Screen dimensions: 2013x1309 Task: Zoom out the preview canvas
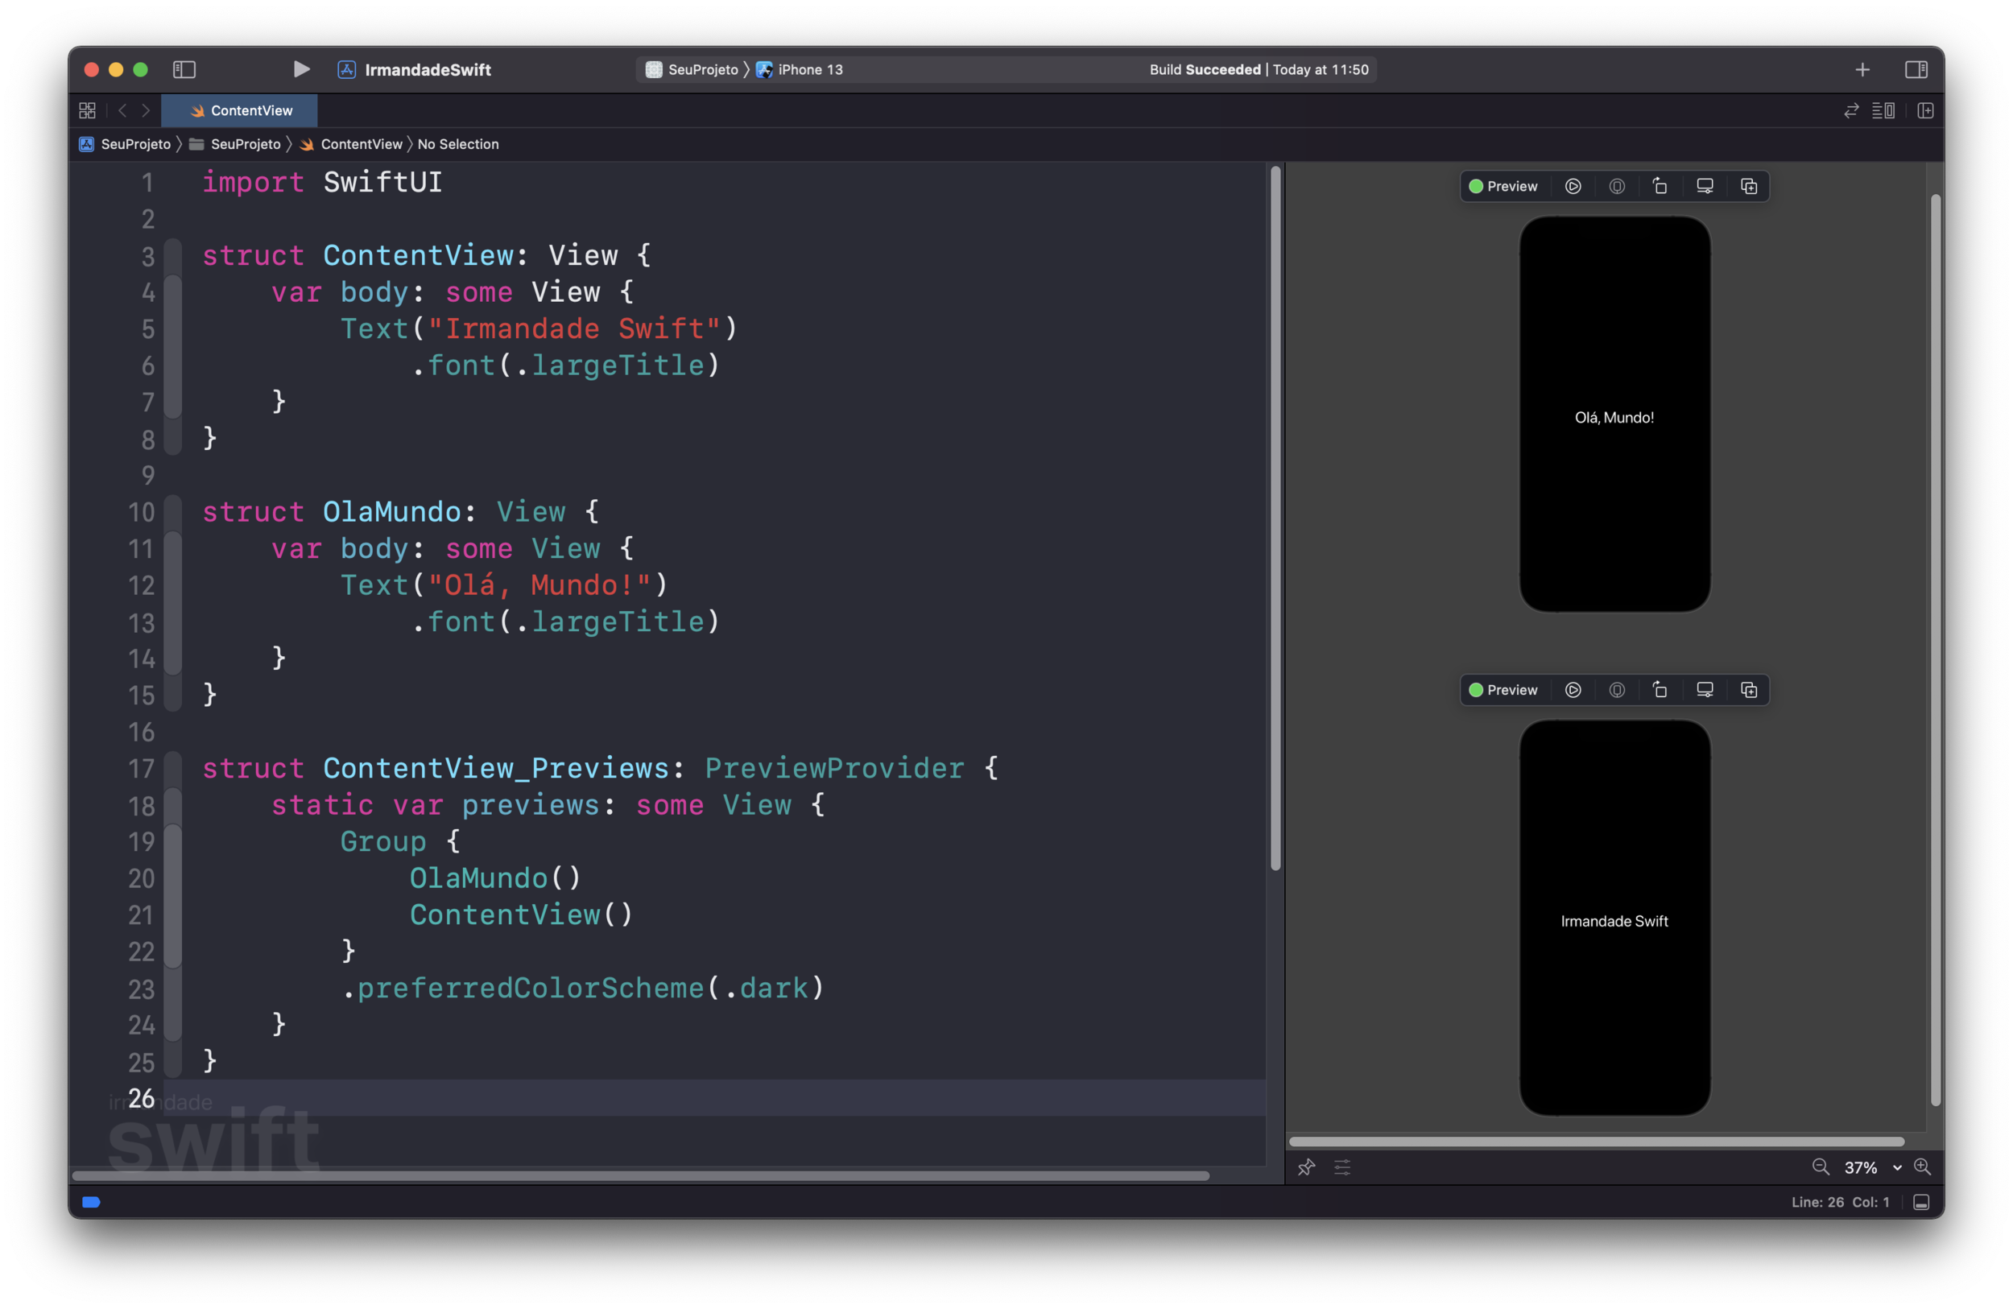[x=1821, y=1167]
